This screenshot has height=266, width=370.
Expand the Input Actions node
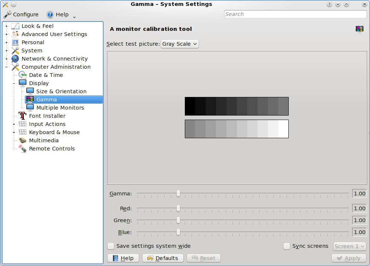[14, 124]
